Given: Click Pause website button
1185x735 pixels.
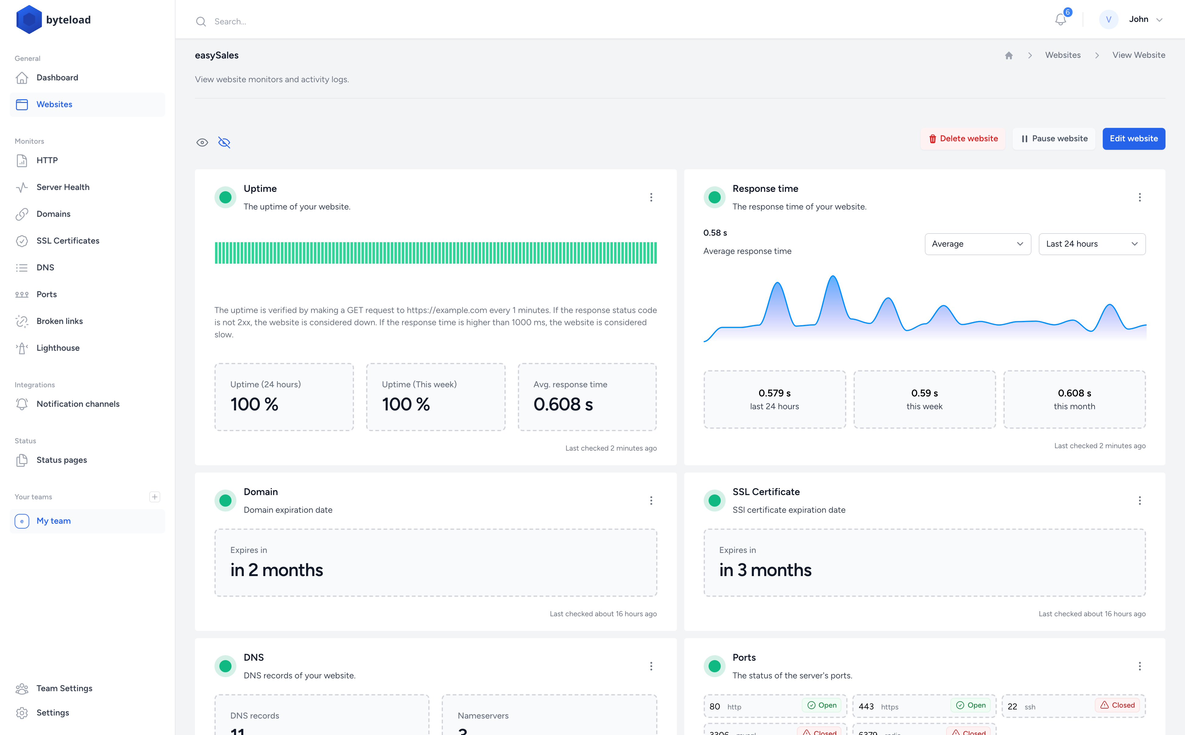Looking at the screenshot, I should coord(1054,139).
